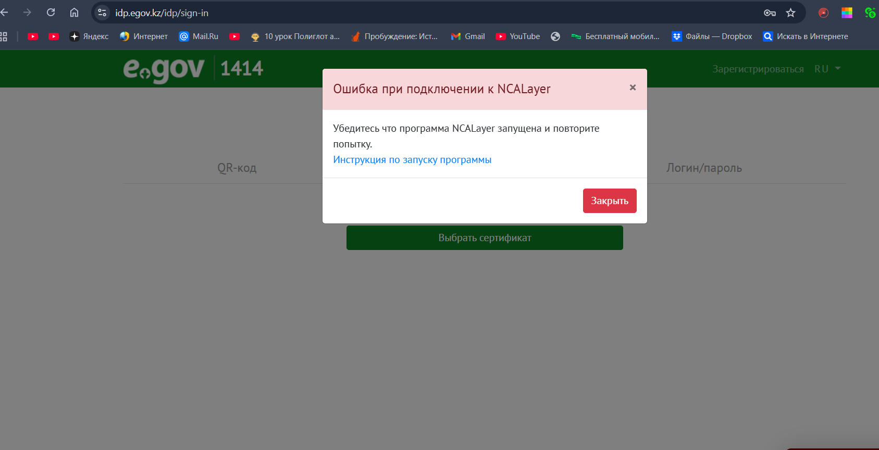The height and width of the screenshot is (450, 879).
Task: Open the Яндекс bookmark
Action: click(x=89, y=36)
